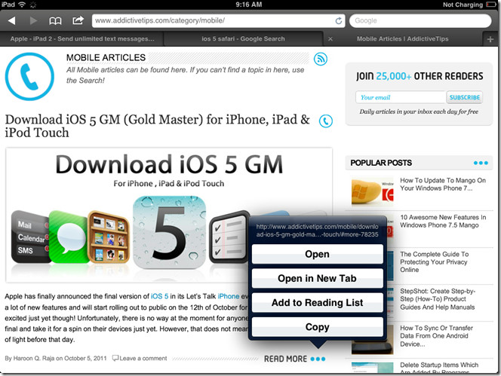Click the READ MORE link
This screenshot has height=376, width=501.
tap(294, 359)
